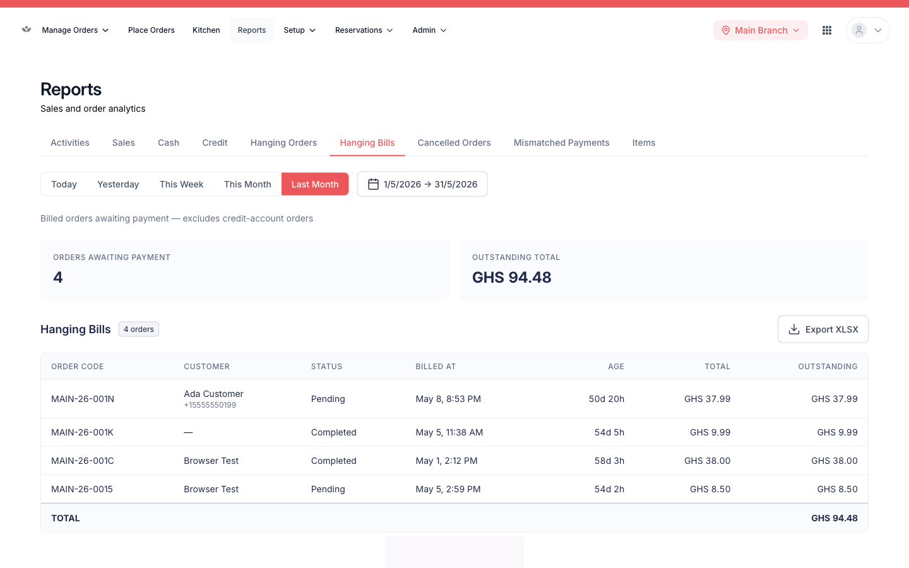Click the STATUS column header
Screen dimensions: 909x568
[x=326, y=367]
